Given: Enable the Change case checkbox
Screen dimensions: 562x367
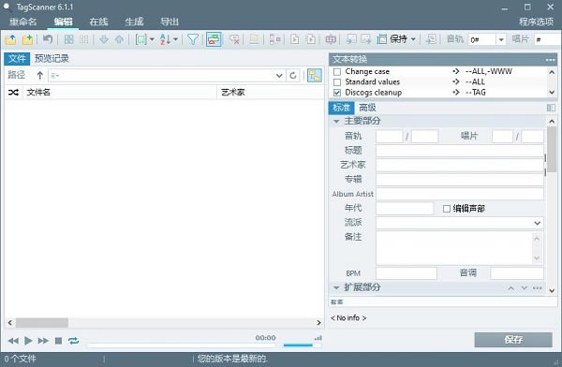Looking at the screenshot, I should click(337, 72).
